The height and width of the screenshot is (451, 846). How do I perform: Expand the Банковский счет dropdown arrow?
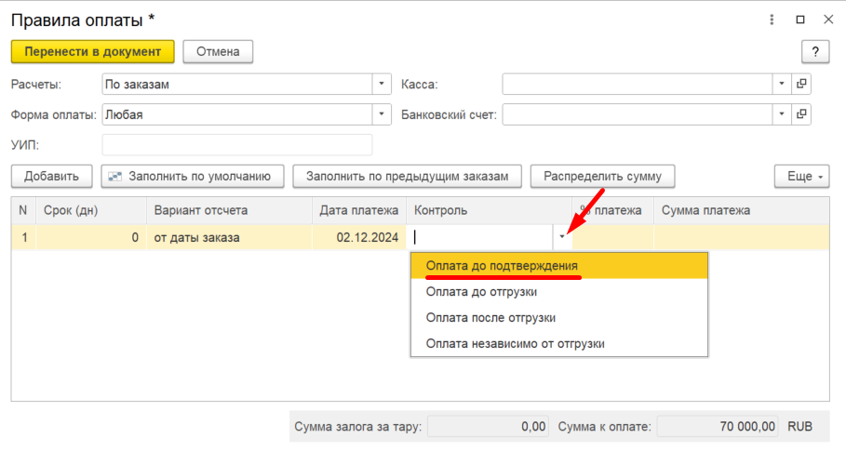782,114
